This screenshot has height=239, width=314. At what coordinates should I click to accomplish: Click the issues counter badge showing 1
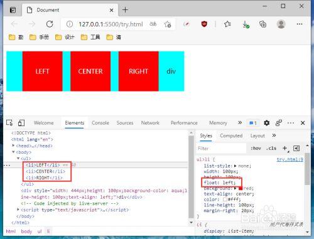point(253,123)
